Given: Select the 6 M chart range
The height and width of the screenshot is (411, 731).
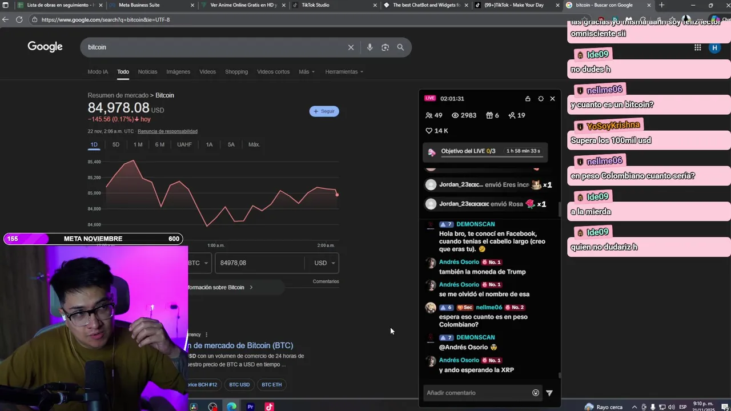Looking at the screenshot, I should pos(160,144).
